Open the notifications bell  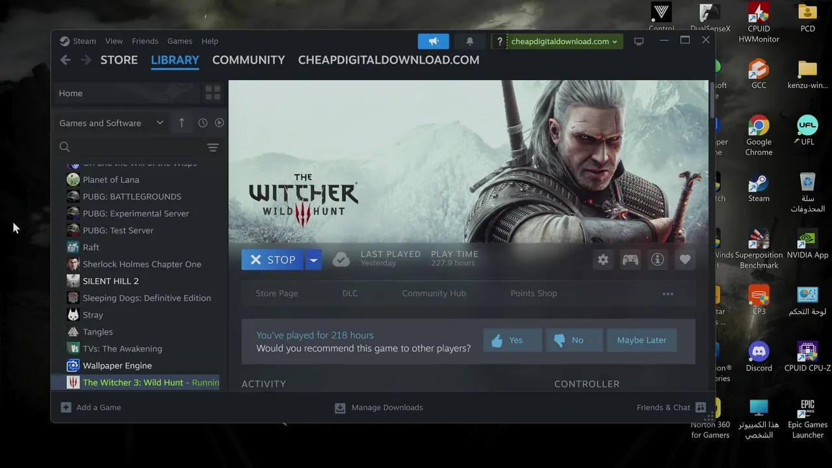(470, 41)
